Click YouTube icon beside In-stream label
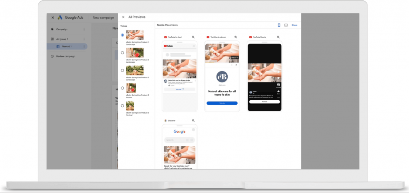This screenshot has width=409, height=193. pos(208,37)
